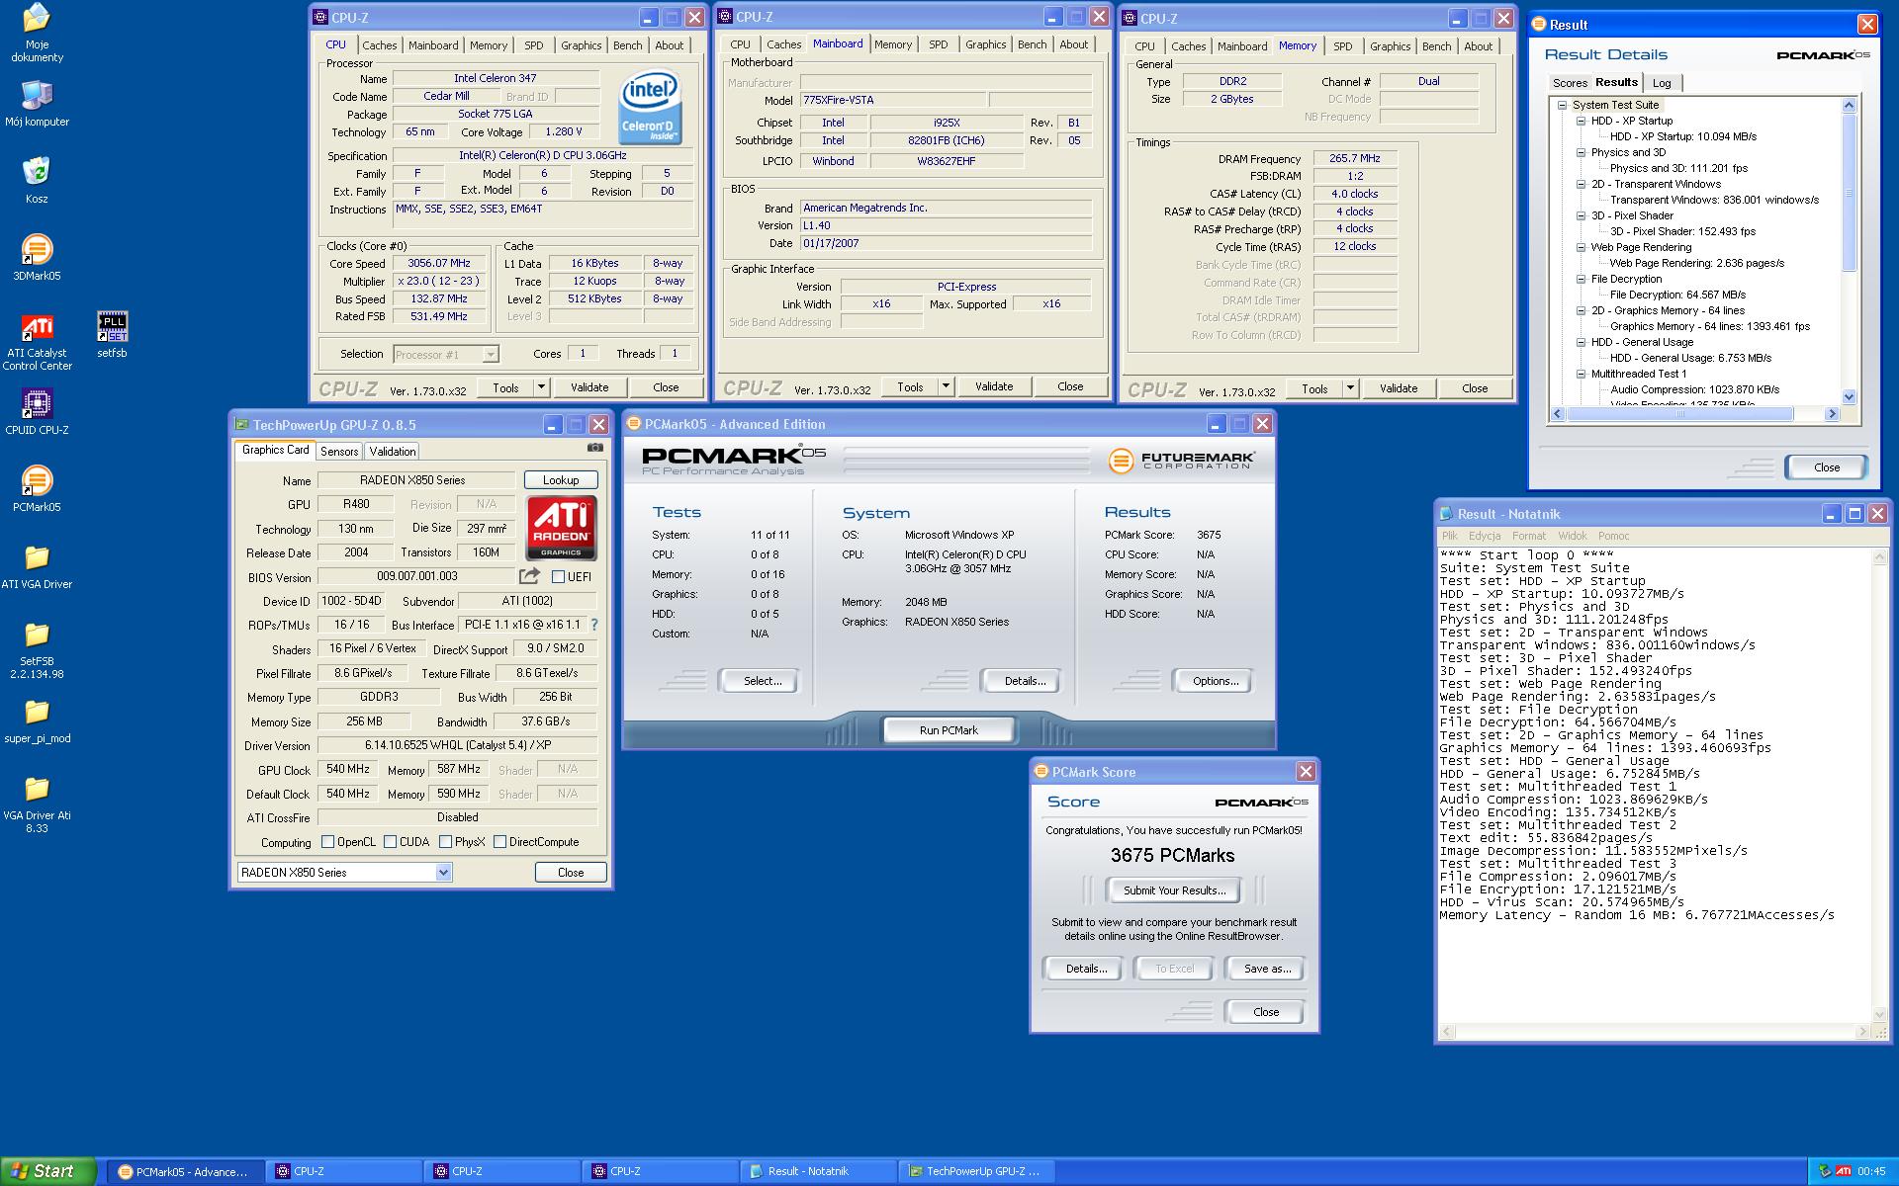Image resolution: width=1899 pixels, height=1186 pixels.
Task: Open SPD tab in Memory CPU-Z window
Action: click(1342, 46)
